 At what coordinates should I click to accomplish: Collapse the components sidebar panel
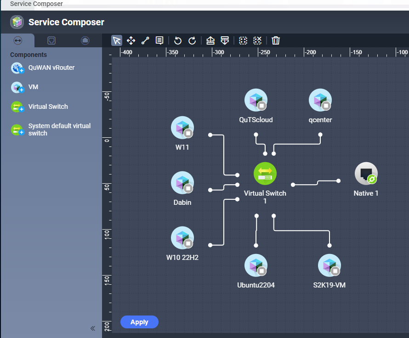pos(93,328)
